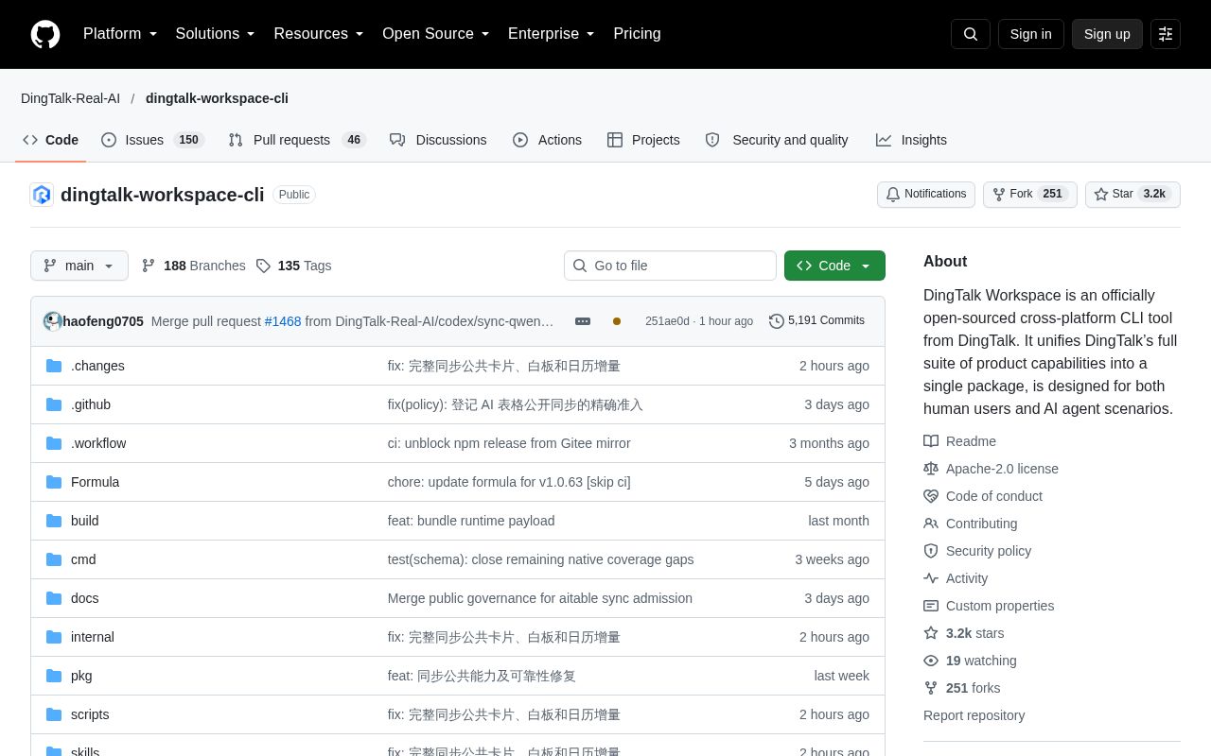Screen dimensions: 1211x756
Task: Click the haofeng0705 avatar image
Action: [53, 321]
